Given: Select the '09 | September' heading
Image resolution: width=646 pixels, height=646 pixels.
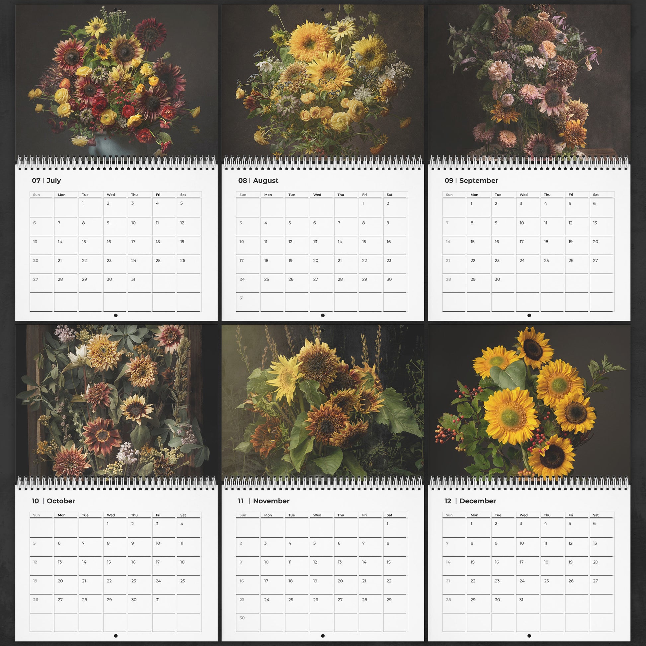Looking at the screenshot, I should click(471, 181).
